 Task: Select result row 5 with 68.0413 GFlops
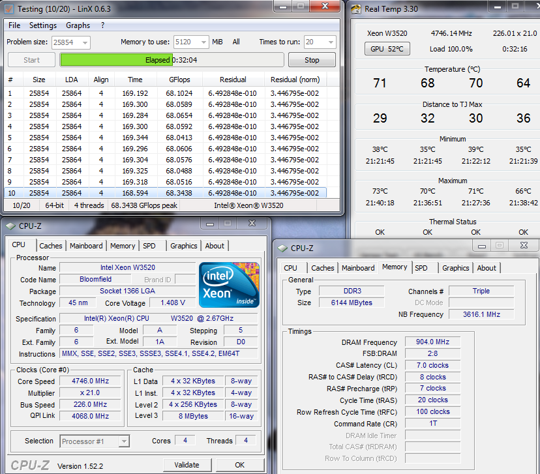pyautogui.click(x=165, y=138)
